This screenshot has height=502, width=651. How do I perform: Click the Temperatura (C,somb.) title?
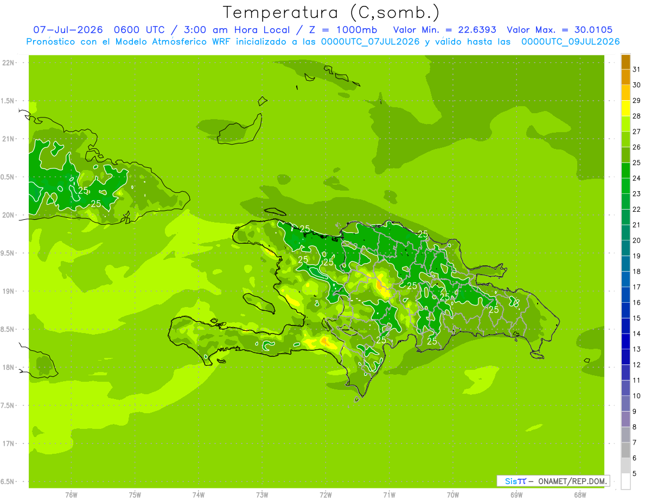tap(331, 12)
